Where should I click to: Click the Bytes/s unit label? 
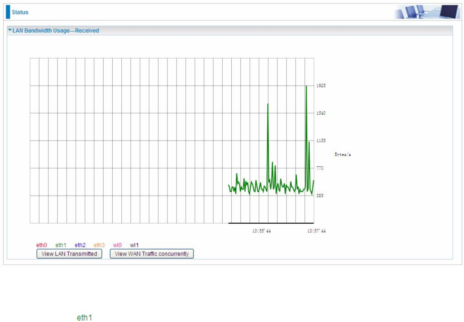343,154
